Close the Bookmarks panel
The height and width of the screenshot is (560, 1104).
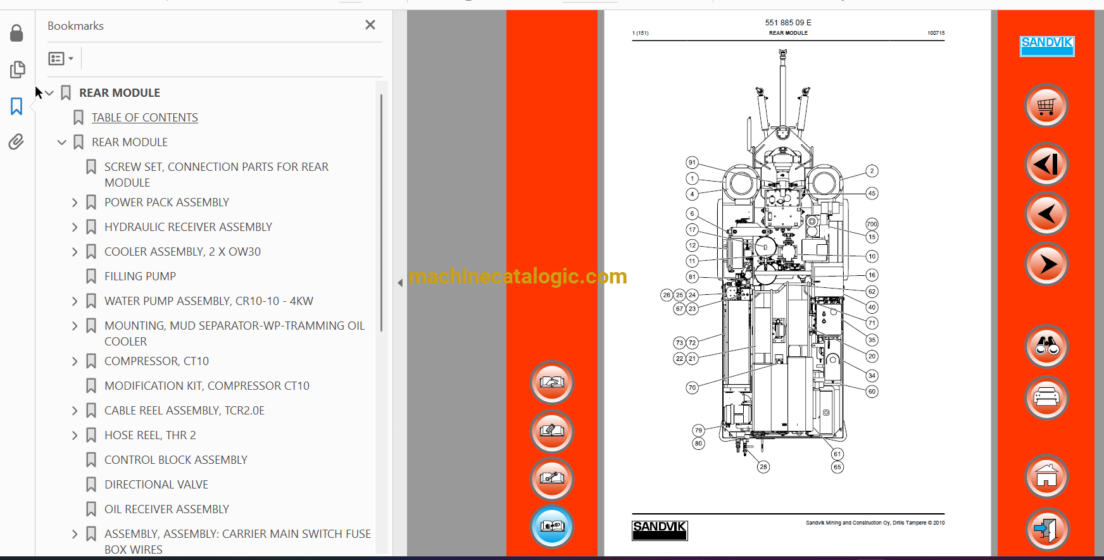pos(370,25)
